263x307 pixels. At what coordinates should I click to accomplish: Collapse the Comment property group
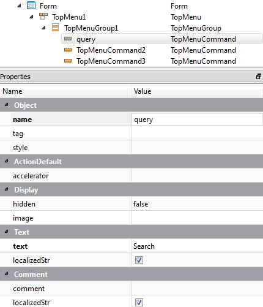(x=6, y=274)
